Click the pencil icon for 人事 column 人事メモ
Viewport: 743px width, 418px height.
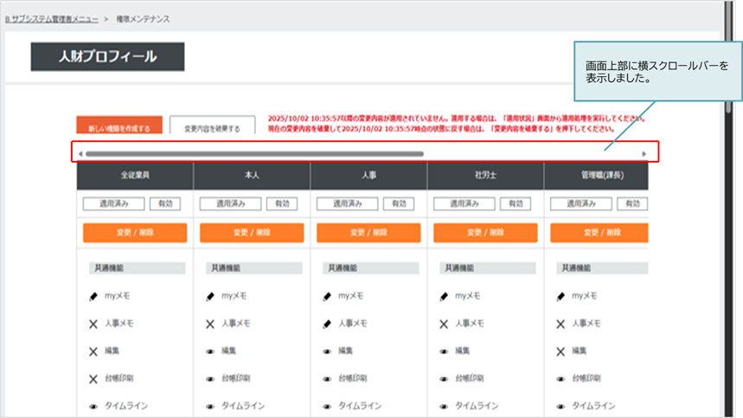(x=327, y=324)
